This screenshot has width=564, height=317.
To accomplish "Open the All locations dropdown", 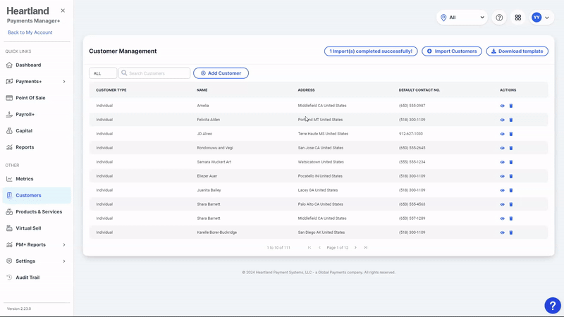I will (462, 18).
